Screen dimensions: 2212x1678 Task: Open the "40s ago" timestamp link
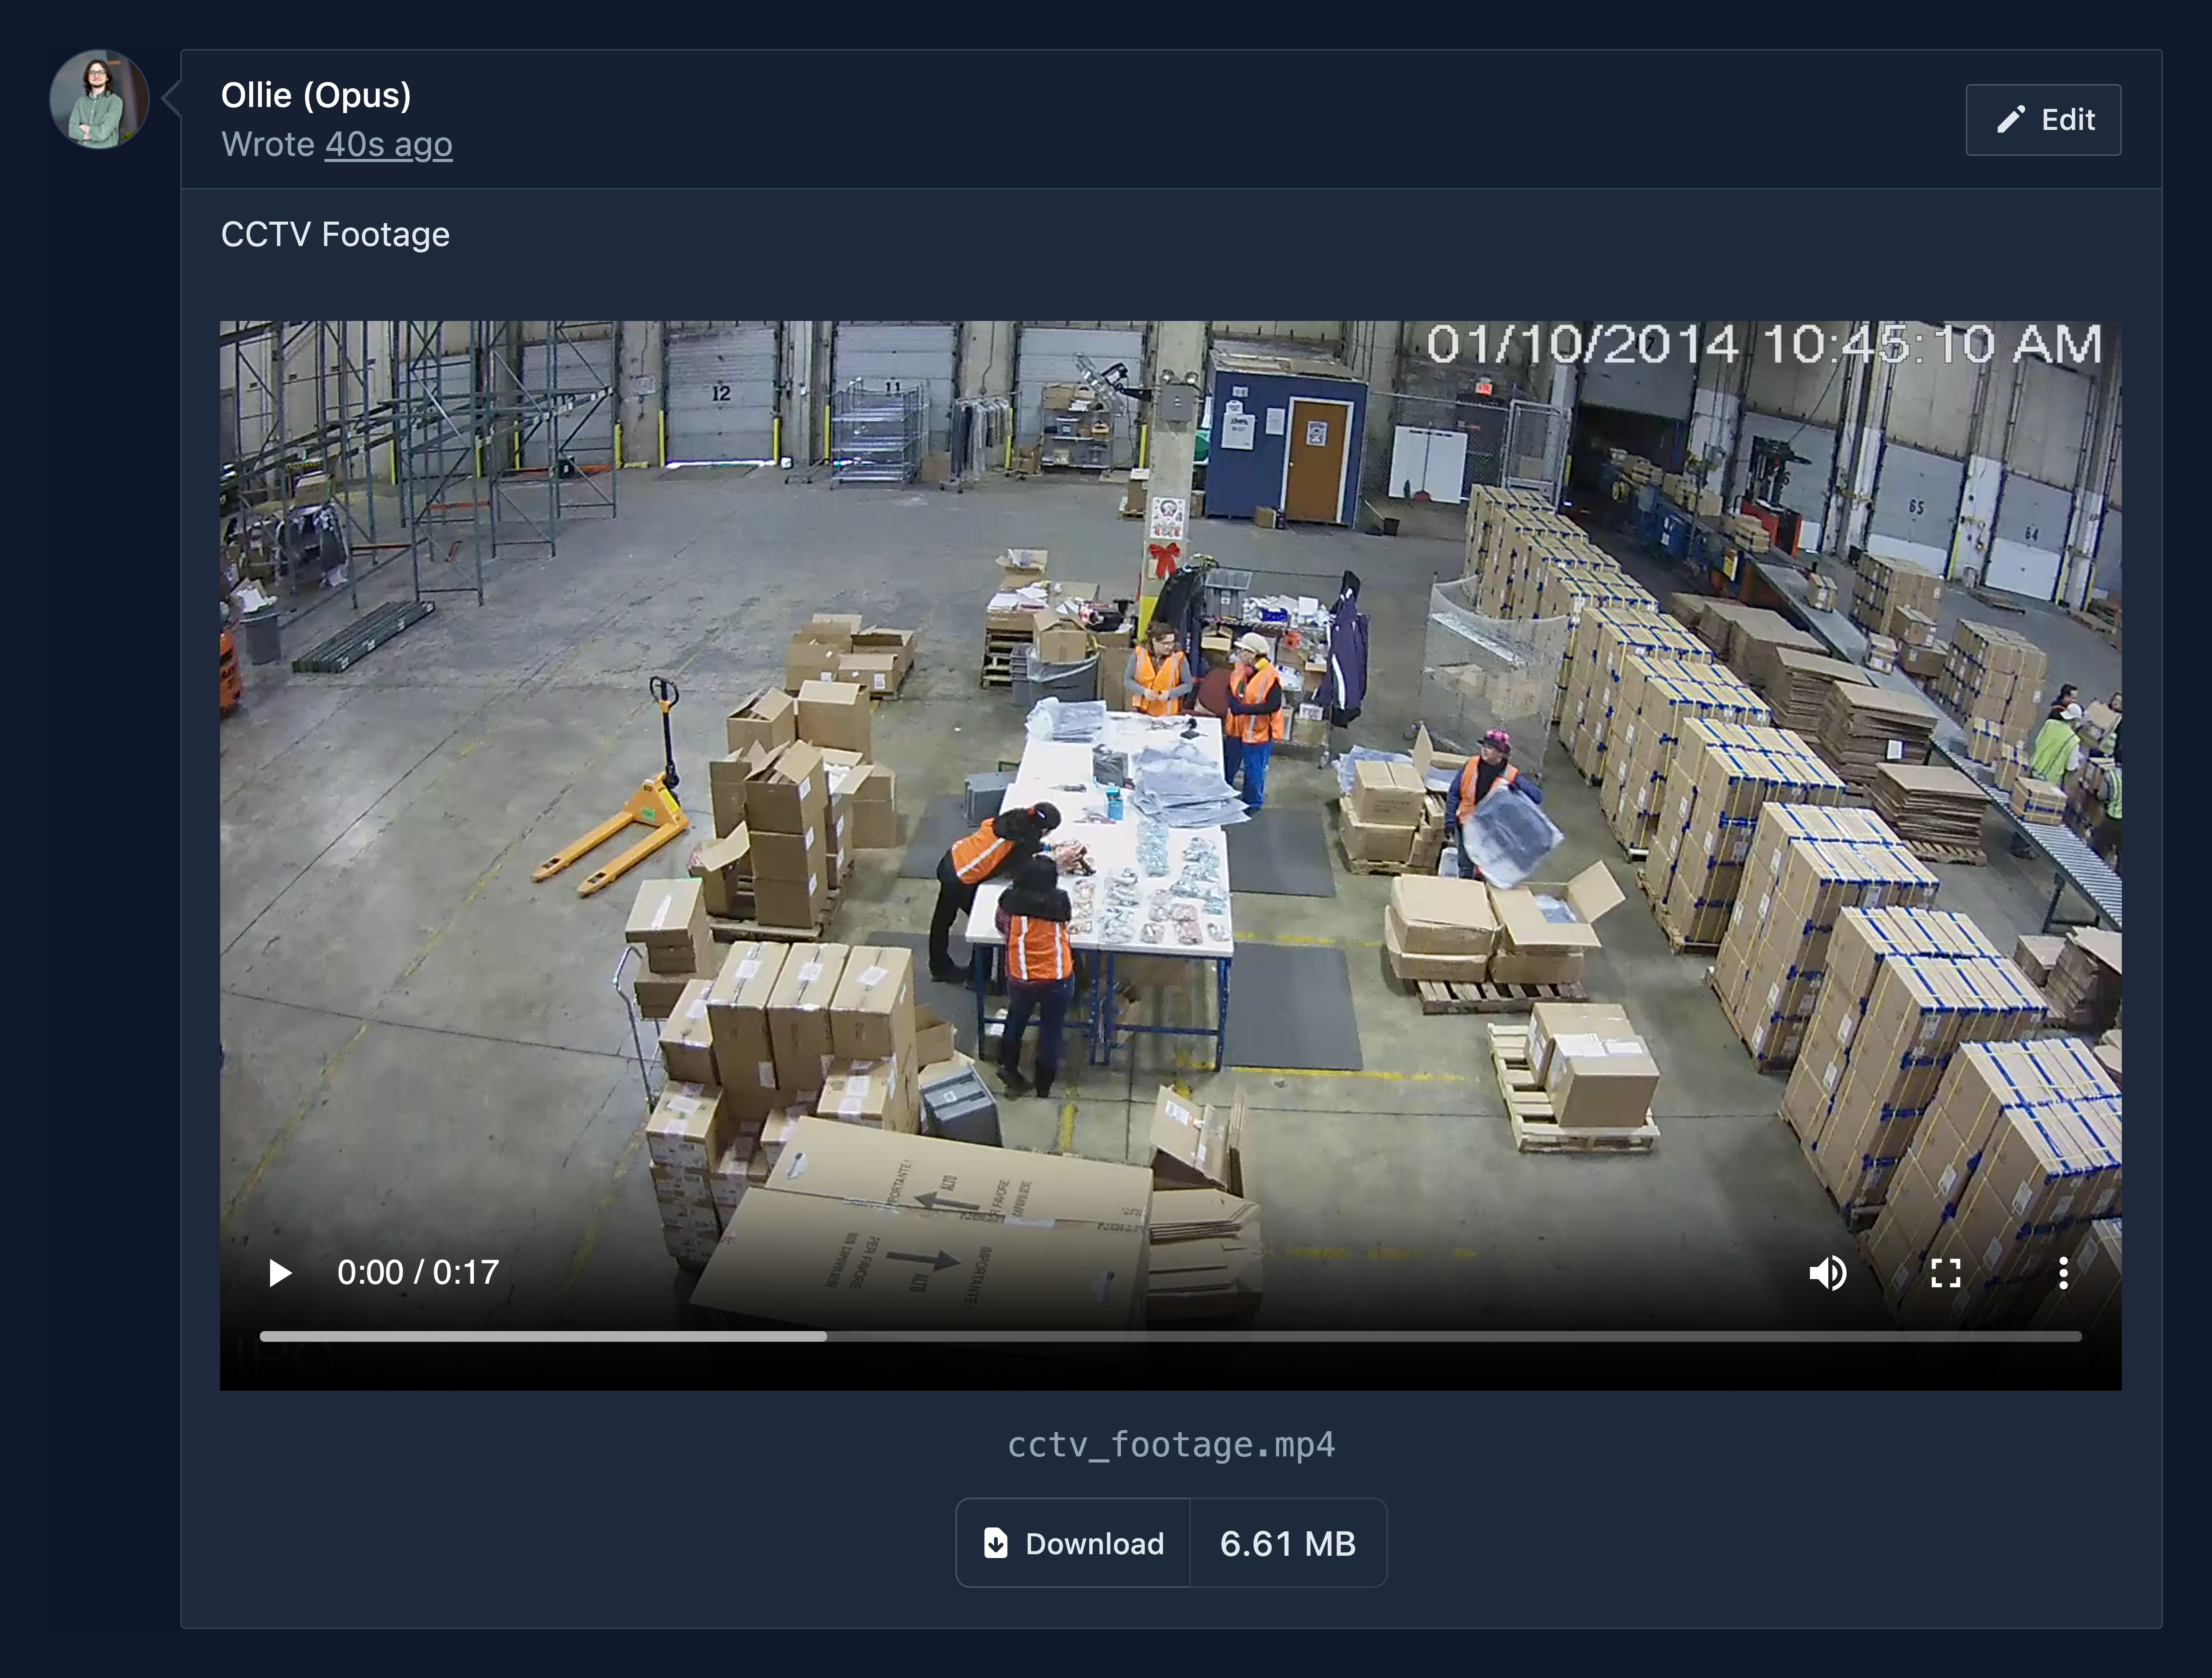click(x=388, y=145)
